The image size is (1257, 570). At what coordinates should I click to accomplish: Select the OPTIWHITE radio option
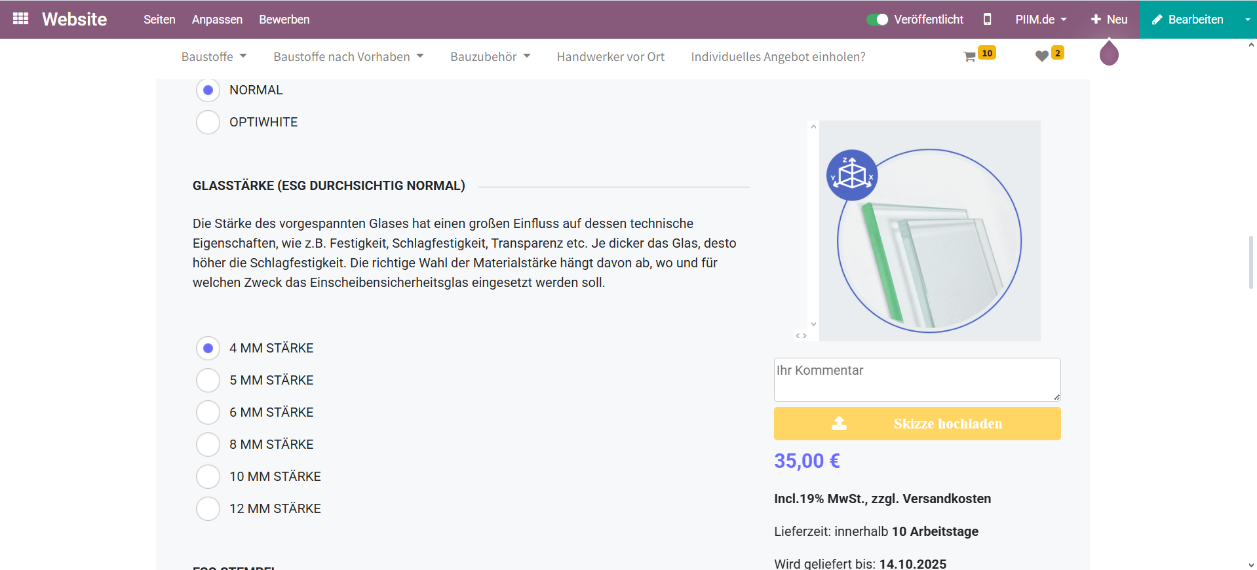(208, 123)
